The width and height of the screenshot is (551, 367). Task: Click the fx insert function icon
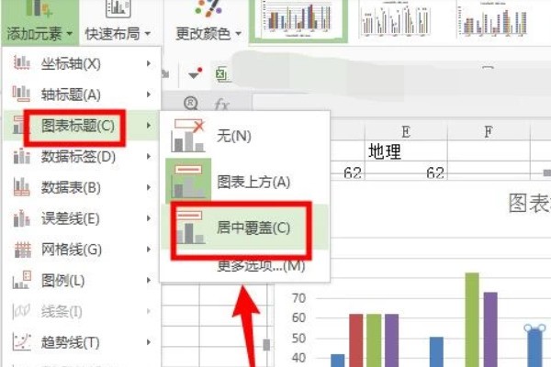coord(221,104)
